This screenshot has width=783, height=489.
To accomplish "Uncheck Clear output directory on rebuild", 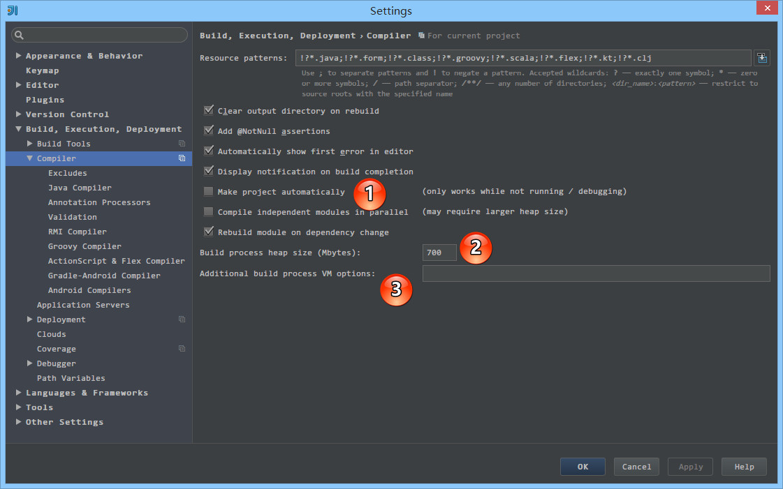I will click(208, 111).
